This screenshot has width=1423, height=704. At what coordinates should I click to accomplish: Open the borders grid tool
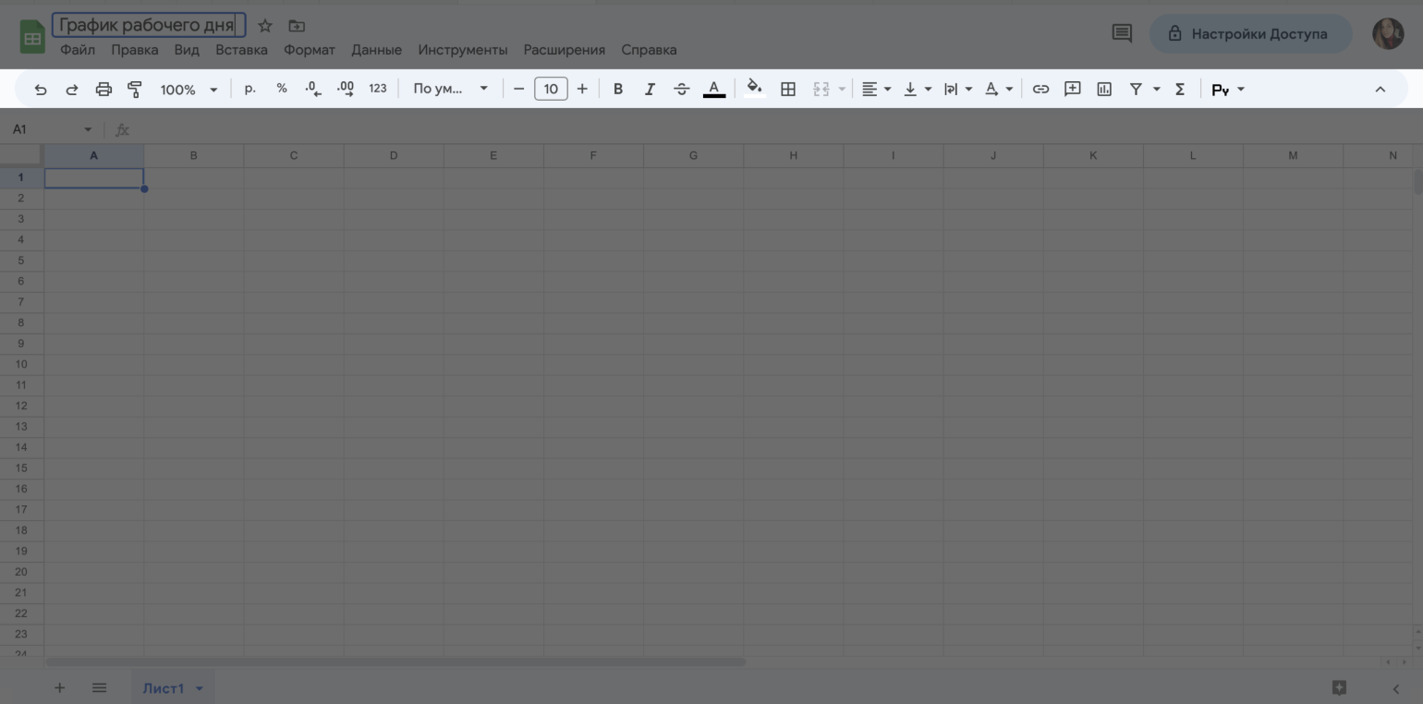click(x=788, y=90)
